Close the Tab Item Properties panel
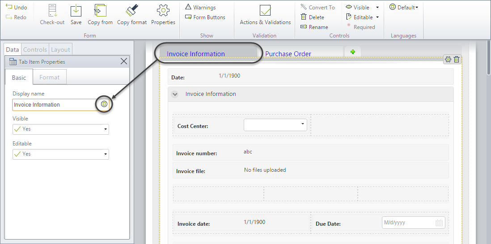This screenshot has width=491, height=244. (124, 61)
